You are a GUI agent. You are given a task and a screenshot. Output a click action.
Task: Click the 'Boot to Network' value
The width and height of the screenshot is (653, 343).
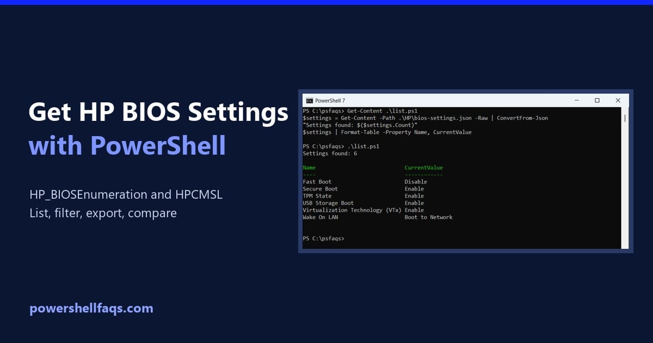coord(429,217)
